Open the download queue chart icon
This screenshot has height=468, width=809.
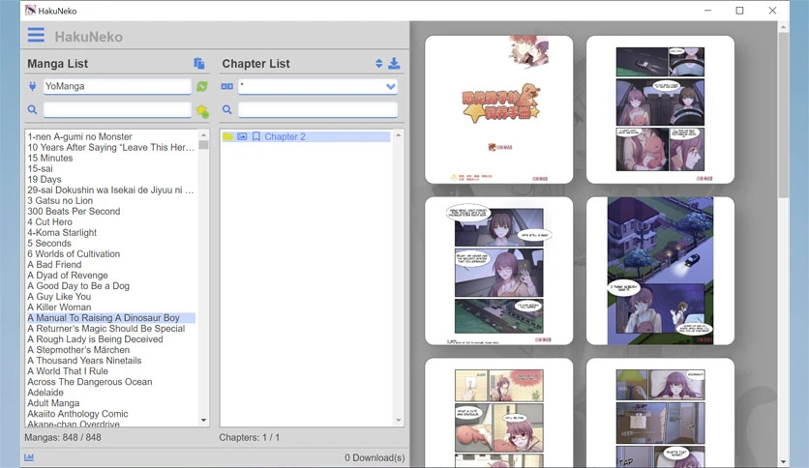point(29,457)
